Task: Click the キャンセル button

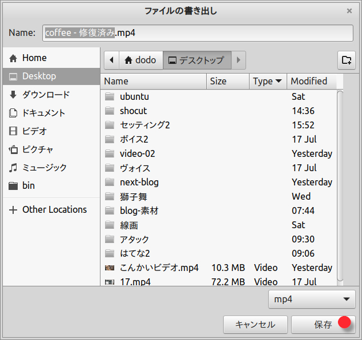Action: point(255,325)
